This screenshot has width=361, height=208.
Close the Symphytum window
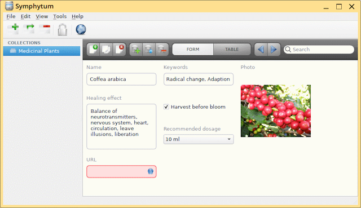(351, 6)
